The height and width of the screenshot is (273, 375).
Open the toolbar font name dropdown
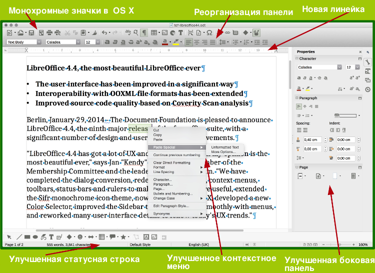point(78,42)
